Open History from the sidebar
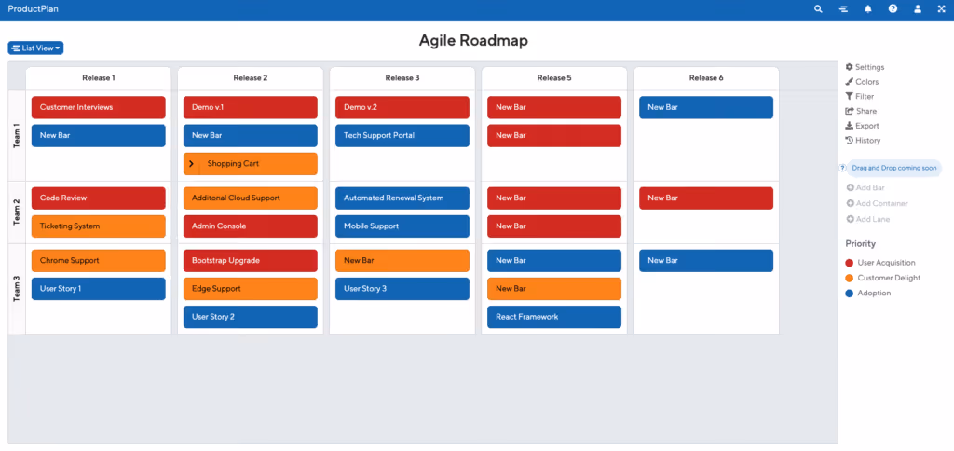 point(863,140)
